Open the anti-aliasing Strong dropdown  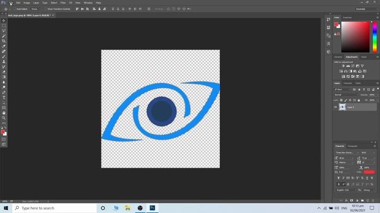(x=369, y=190)
